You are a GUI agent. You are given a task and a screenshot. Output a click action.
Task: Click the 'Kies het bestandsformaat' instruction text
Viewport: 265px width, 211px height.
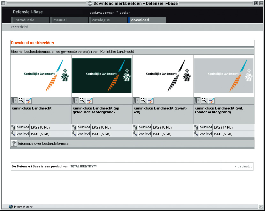[x=72, y=52]
